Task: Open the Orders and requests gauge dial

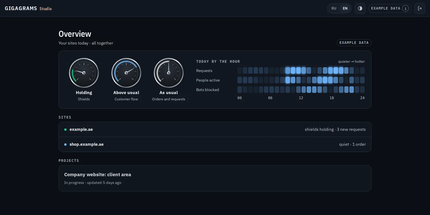Action: (x=169, y=73)
